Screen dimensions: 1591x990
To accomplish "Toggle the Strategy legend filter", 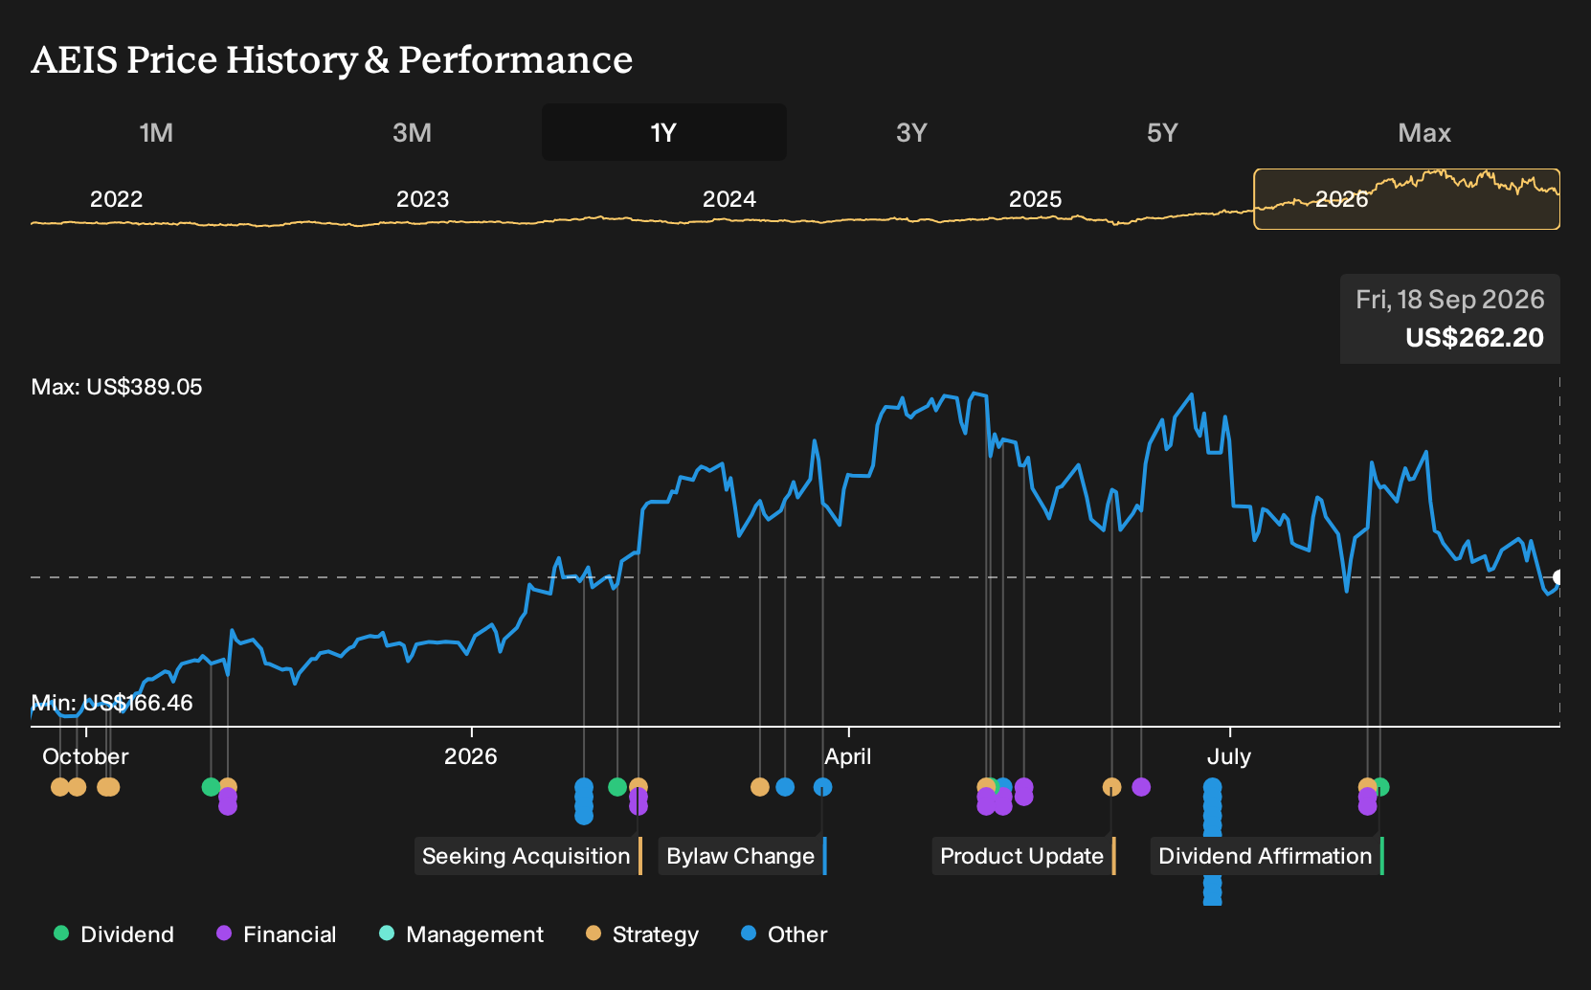I will [x=642, y=934].
